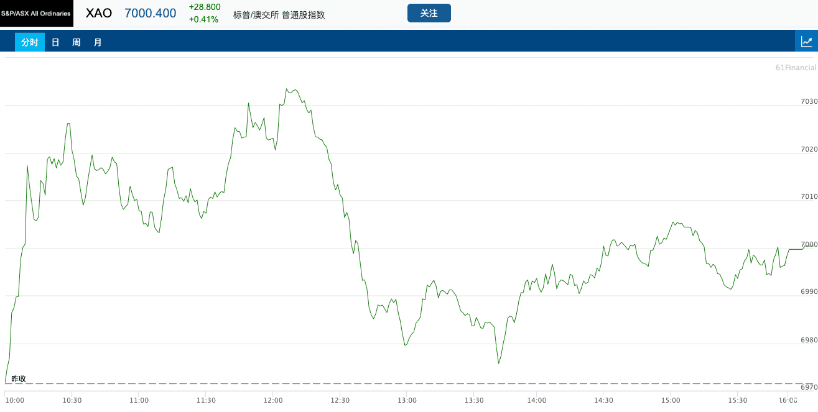
Task: Click the 11:00 time axis label
Action: pos(139,401)
